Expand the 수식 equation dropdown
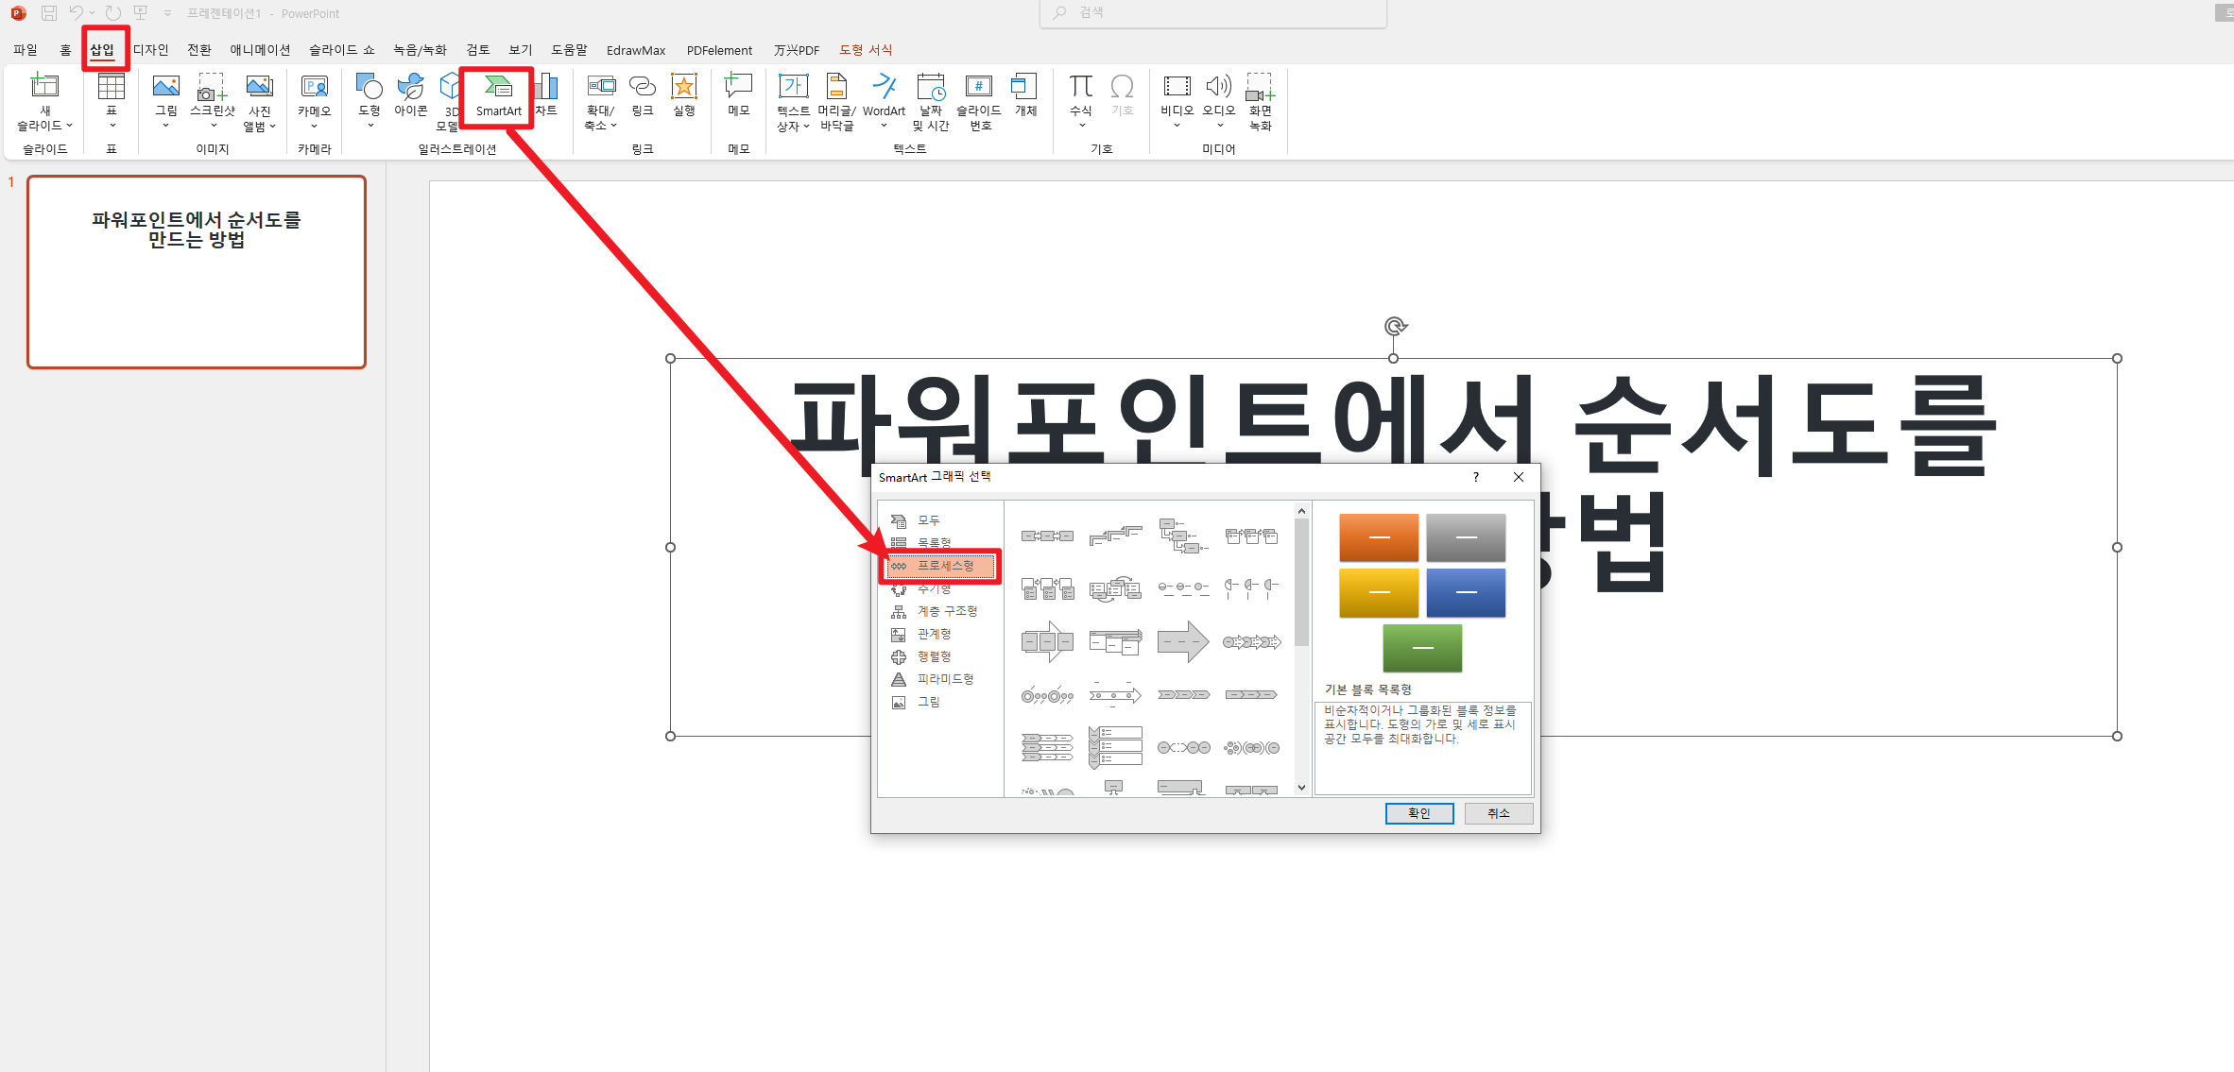 [x=1081, y=125]
